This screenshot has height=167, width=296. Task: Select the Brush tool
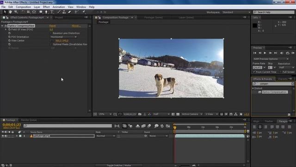click(x=59, y=12)
